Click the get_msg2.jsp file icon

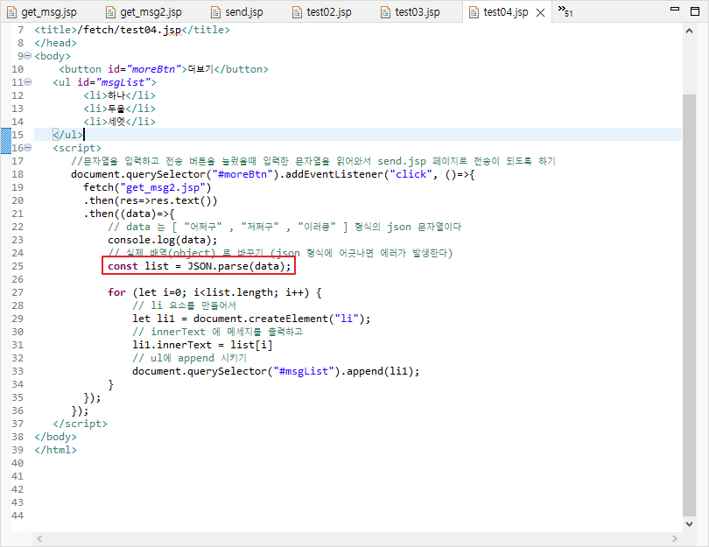click(110, 12)
